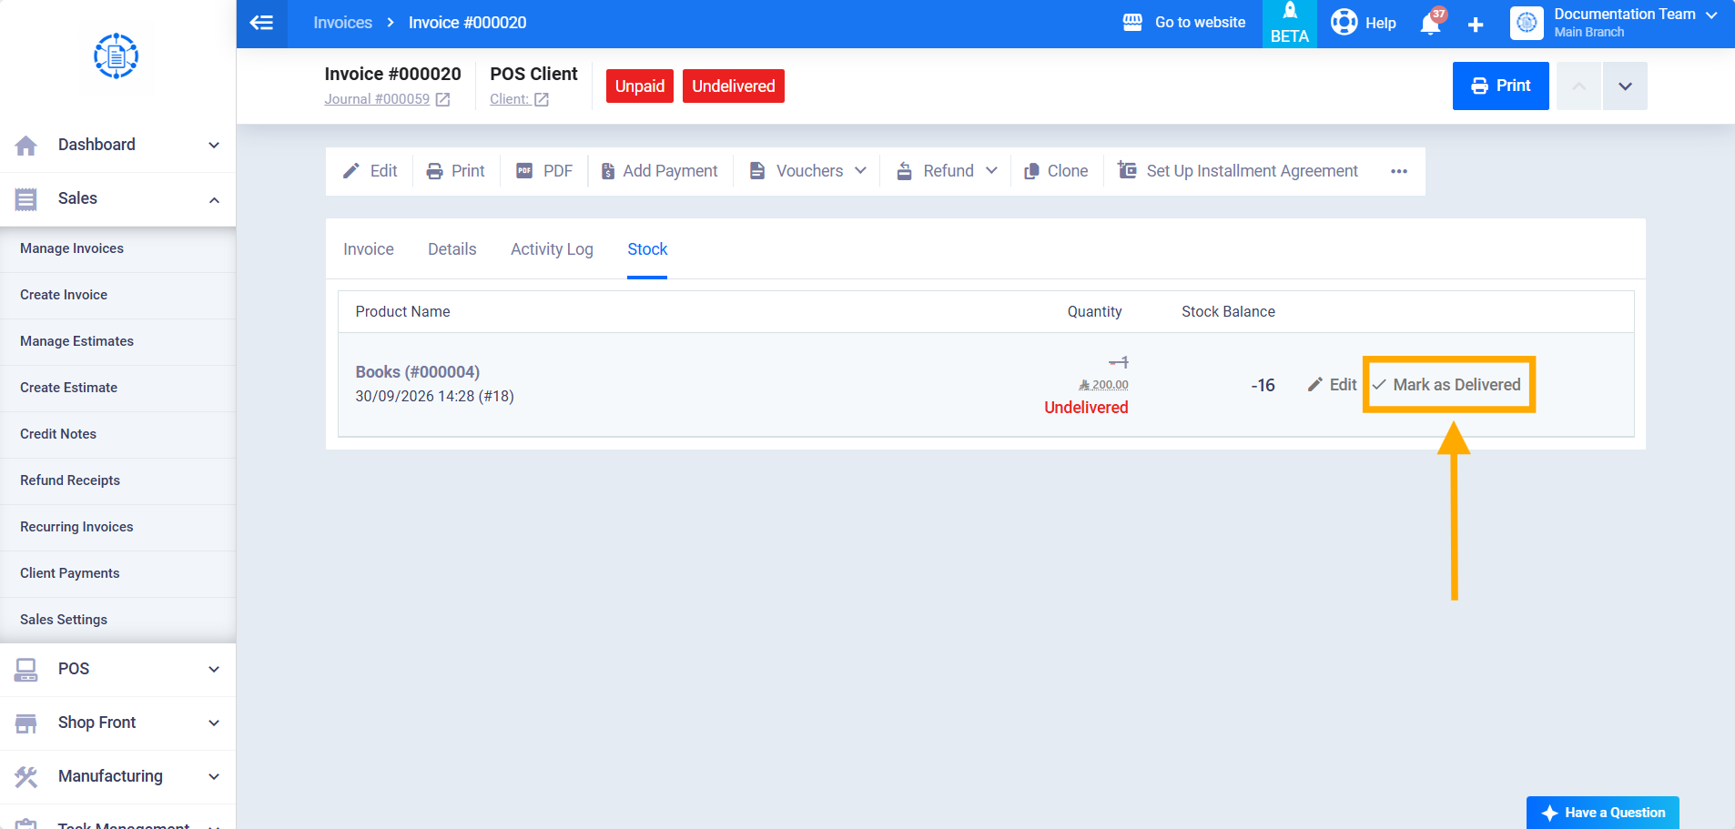Click Set Up Installment Agreement
Screen dimensions: 1735x829
1238,171
